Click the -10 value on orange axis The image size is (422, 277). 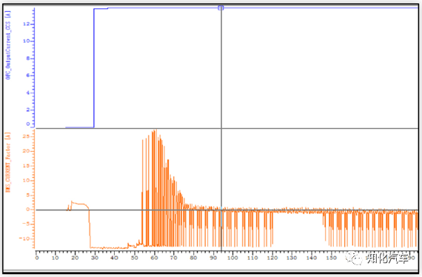click(24, 238)
